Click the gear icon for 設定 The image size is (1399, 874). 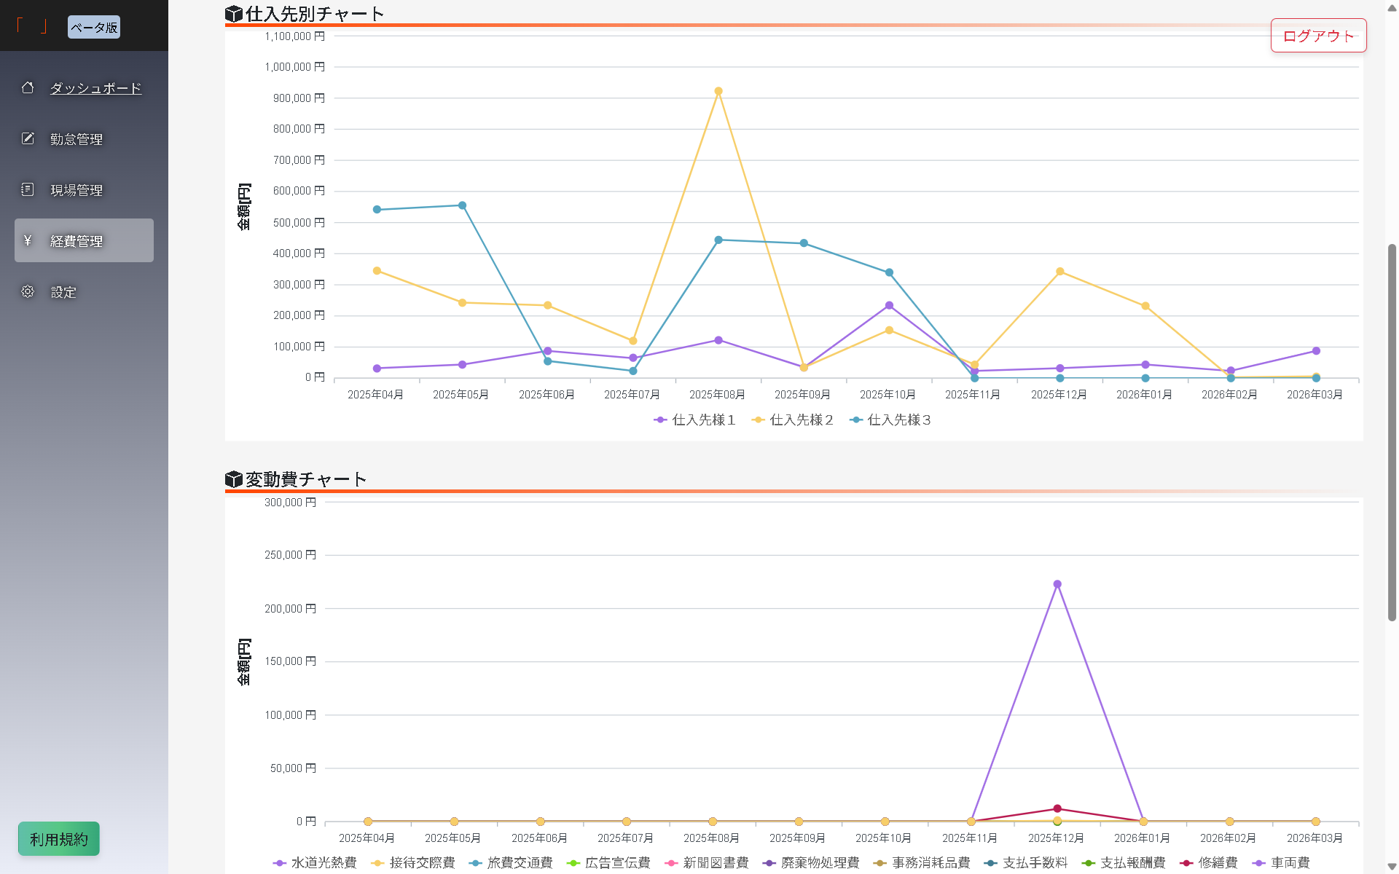(28, 291)
